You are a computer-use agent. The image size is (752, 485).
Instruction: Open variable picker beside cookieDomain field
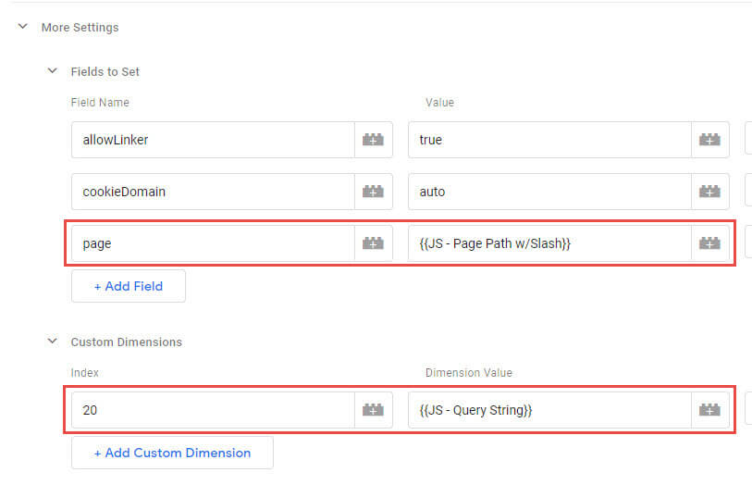click(x=373, y=192)
